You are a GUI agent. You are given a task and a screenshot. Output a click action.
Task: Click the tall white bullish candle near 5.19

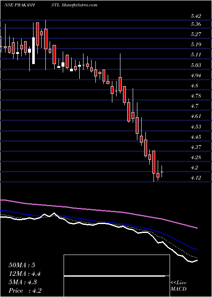pos(33,51)
